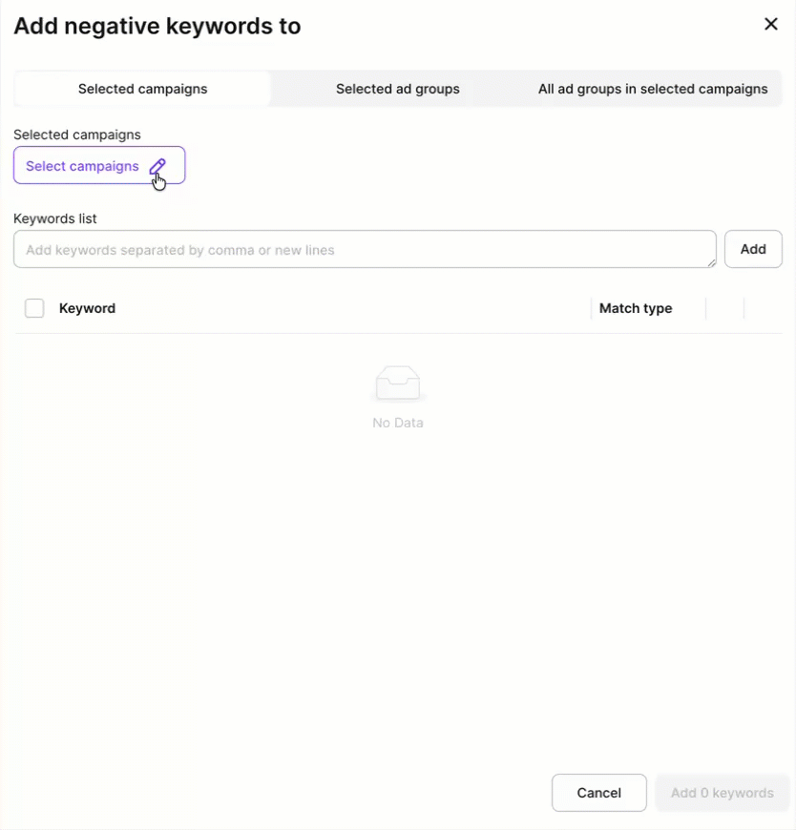
Task: Select All ad groups in selected campaigns tab
Action: [652, 89]
